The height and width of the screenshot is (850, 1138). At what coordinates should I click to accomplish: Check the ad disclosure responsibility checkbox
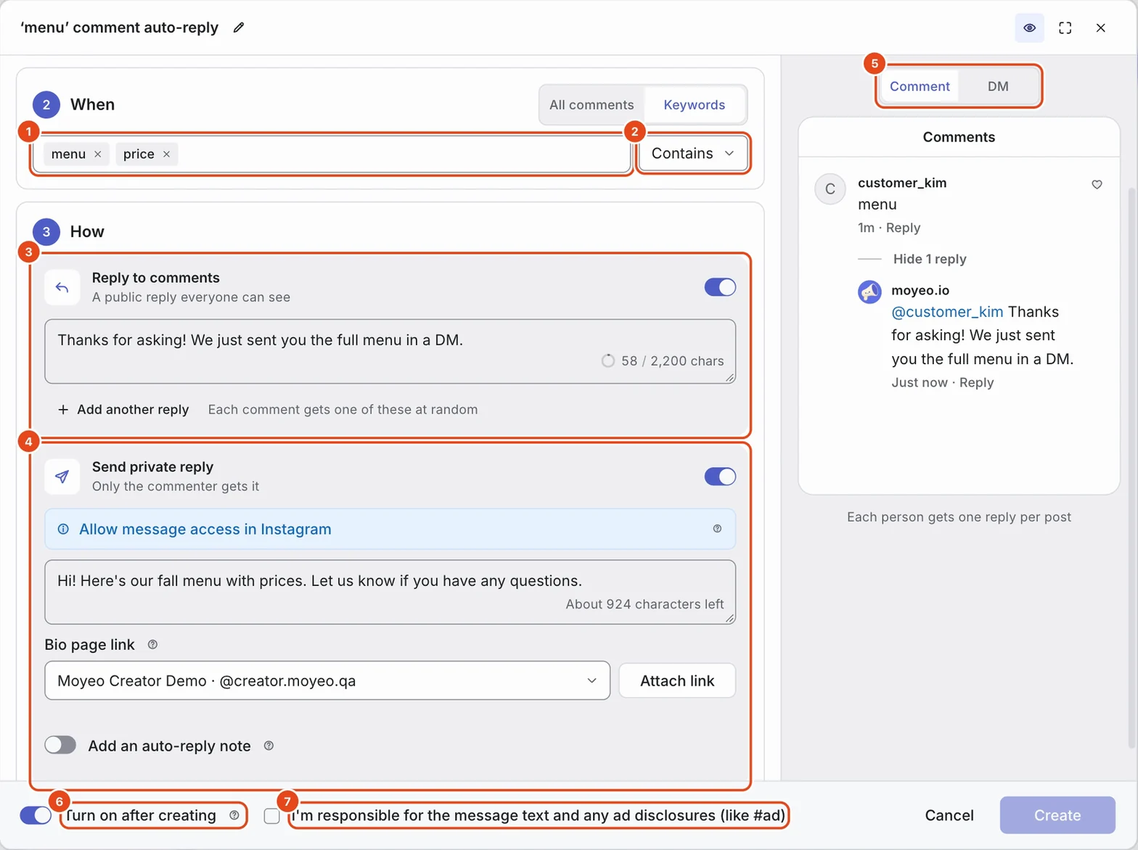pos(271,816)
